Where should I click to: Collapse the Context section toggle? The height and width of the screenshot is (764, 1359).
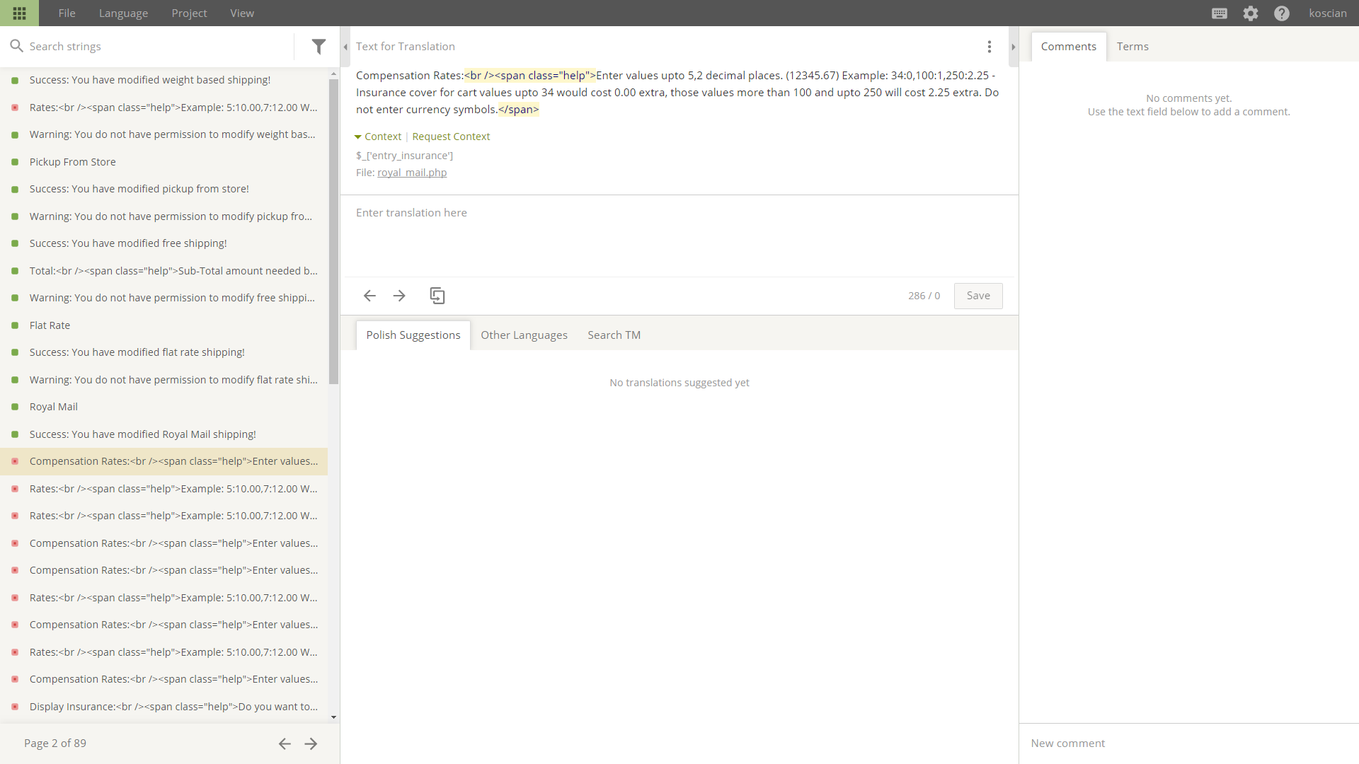click(x=378, y=137)
